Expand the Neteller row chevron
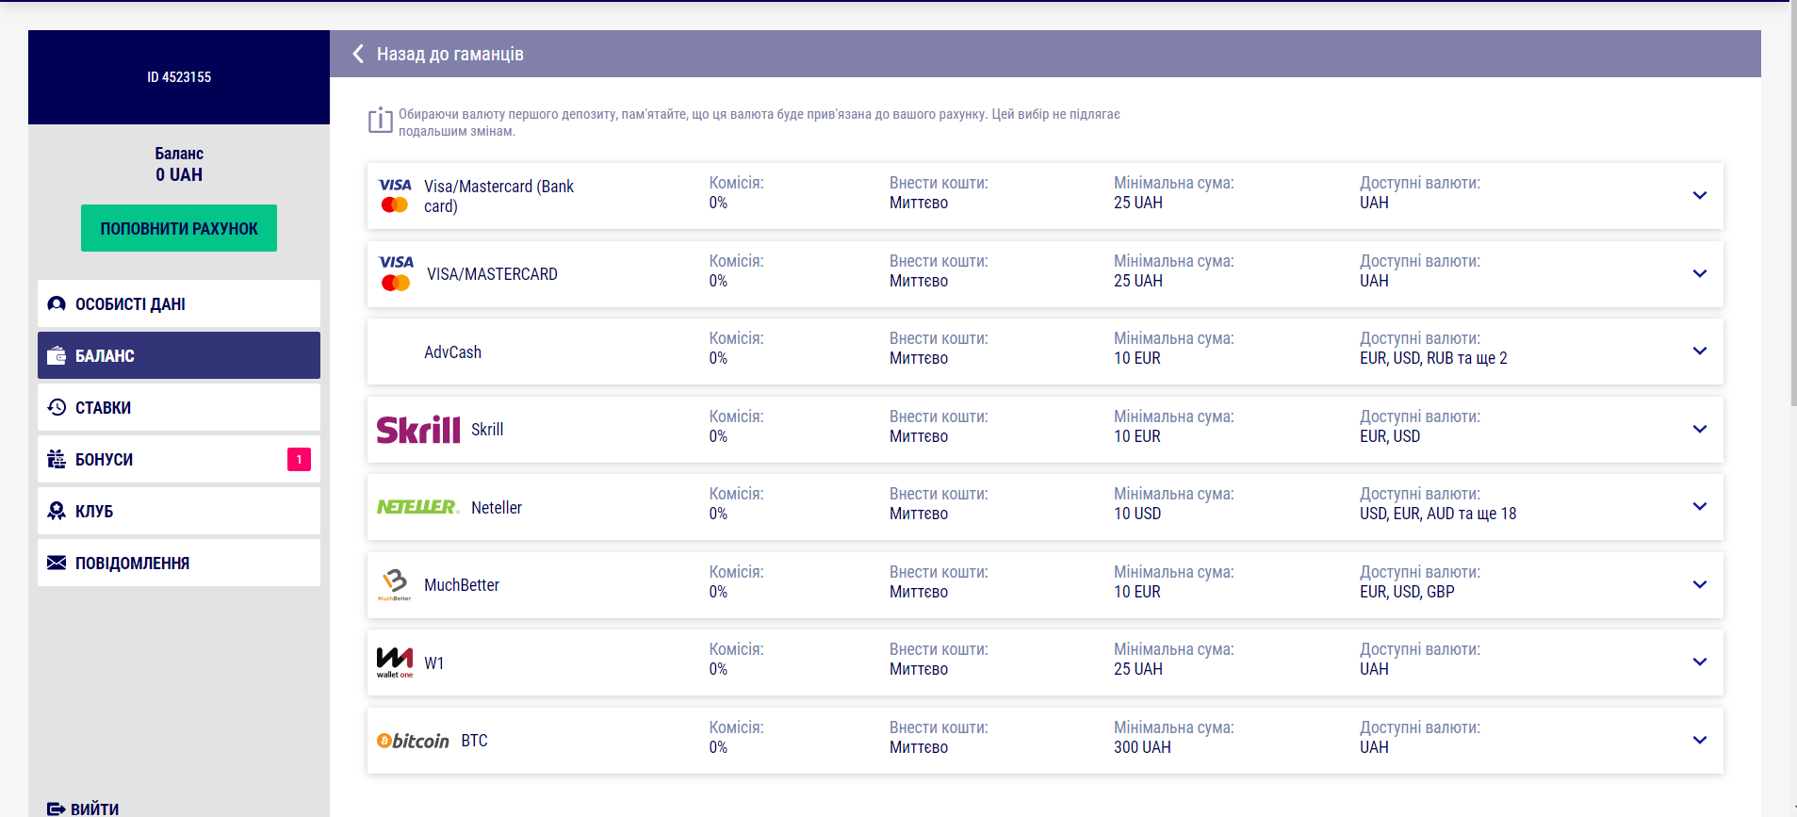 1699,507
